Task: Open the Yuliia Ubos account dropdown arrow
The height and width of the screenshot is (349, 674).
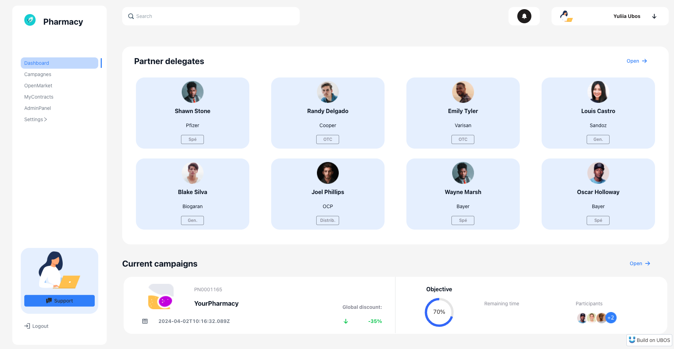Action: tap(654, 16)
